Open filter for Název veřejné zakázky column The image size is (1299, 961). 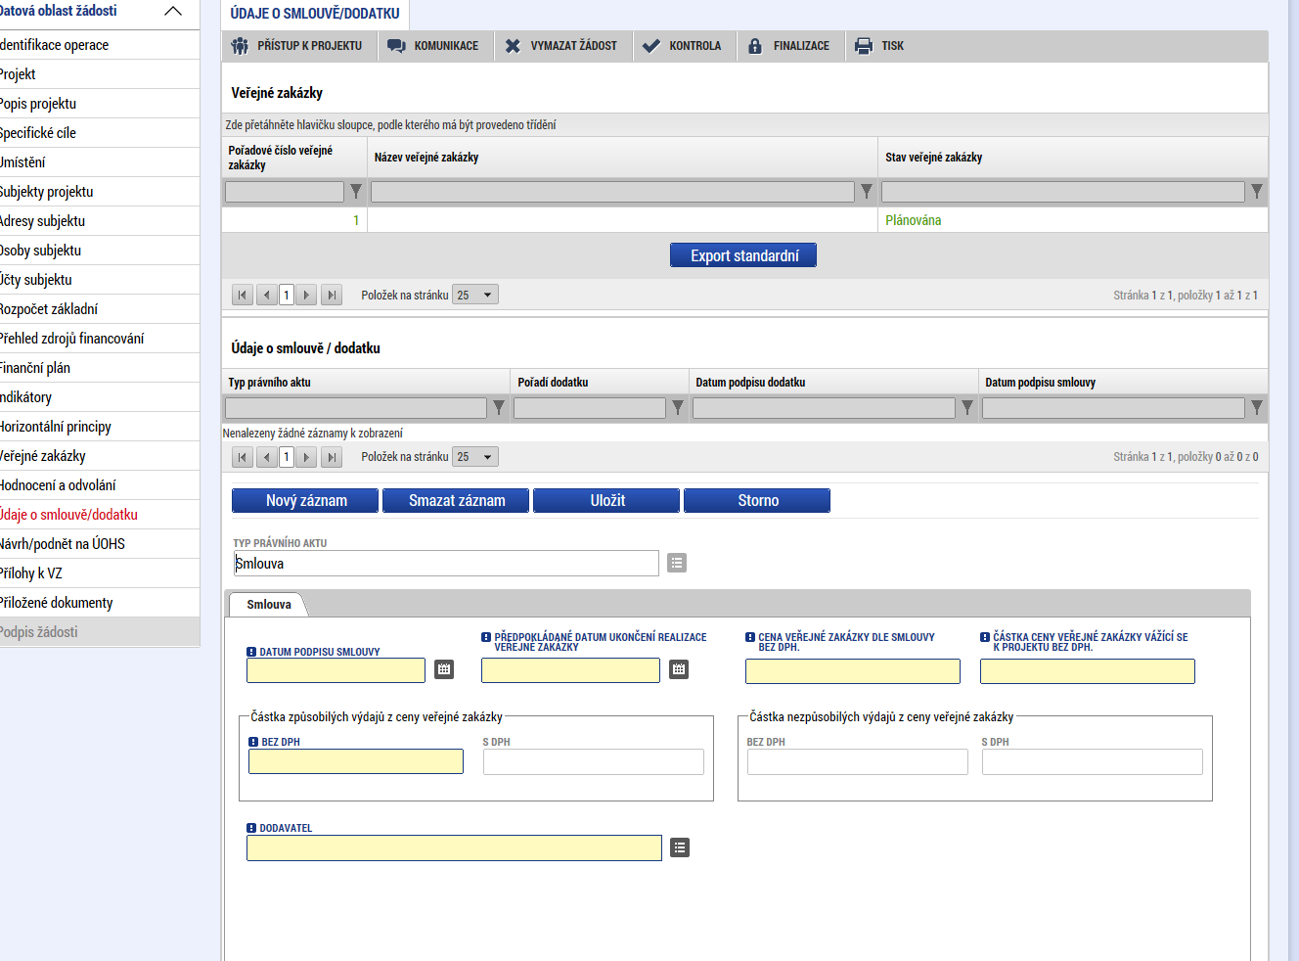tap(866, 192)
